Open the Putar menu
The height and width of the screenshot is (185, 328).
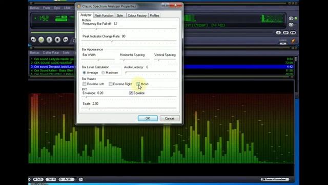click(47, 8)
